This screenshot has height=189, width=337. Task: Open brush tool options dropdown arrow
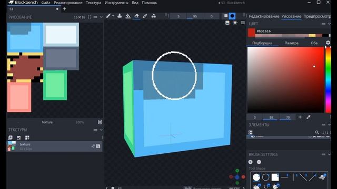click(x=113, y=16)
